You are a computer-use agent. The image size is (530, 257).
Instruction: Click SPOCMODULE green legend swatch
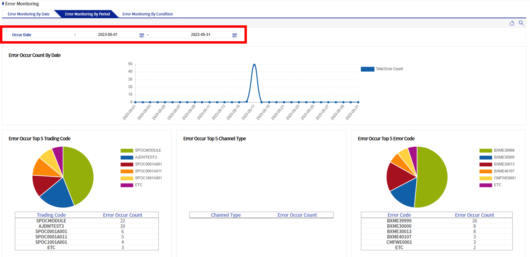pos(127,151)
